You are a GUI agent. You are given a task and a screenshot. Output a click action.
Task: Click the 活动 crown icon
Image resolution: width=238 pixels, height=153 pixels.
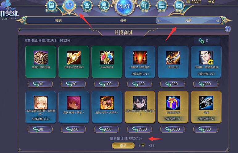[x=87, y=7]
